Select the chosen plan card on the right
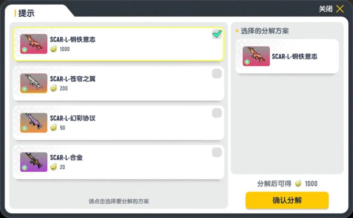 (x=287, y=56)
